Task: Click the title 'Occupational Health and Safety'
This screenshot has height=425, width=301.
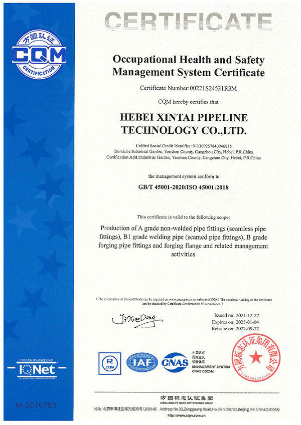Action: [188, 59]
